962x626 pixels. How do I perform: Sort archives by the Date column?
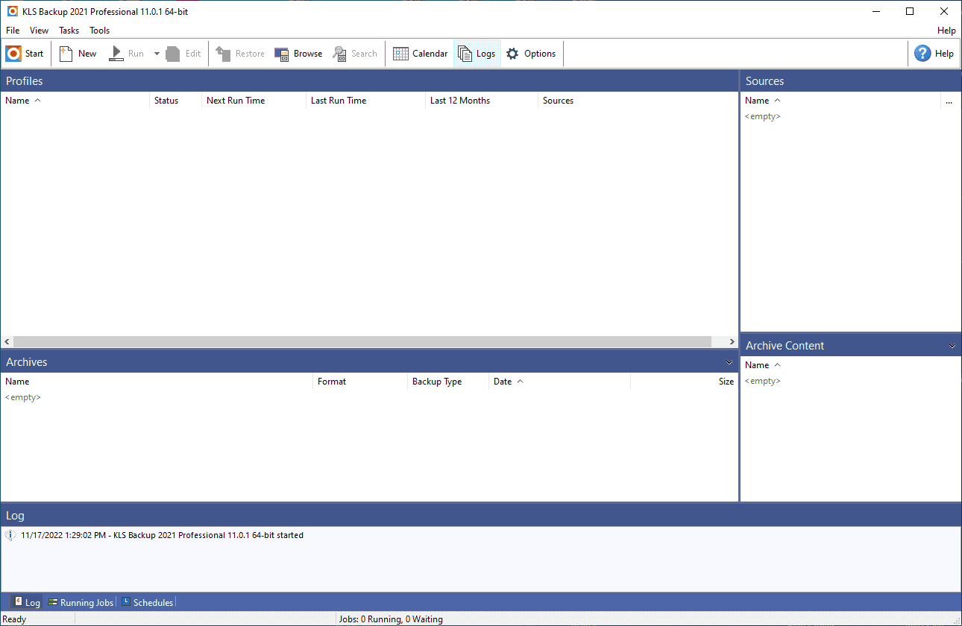[x=559, y=382]
